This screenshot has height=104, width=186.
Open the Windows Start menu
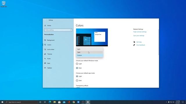pos(2,102)
